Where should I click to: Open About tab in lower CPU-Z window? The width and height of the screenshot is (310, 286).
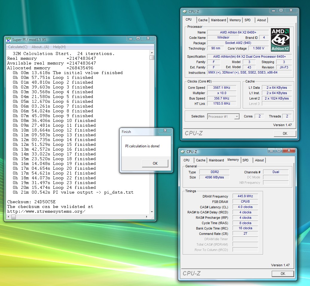coord(259,160)
